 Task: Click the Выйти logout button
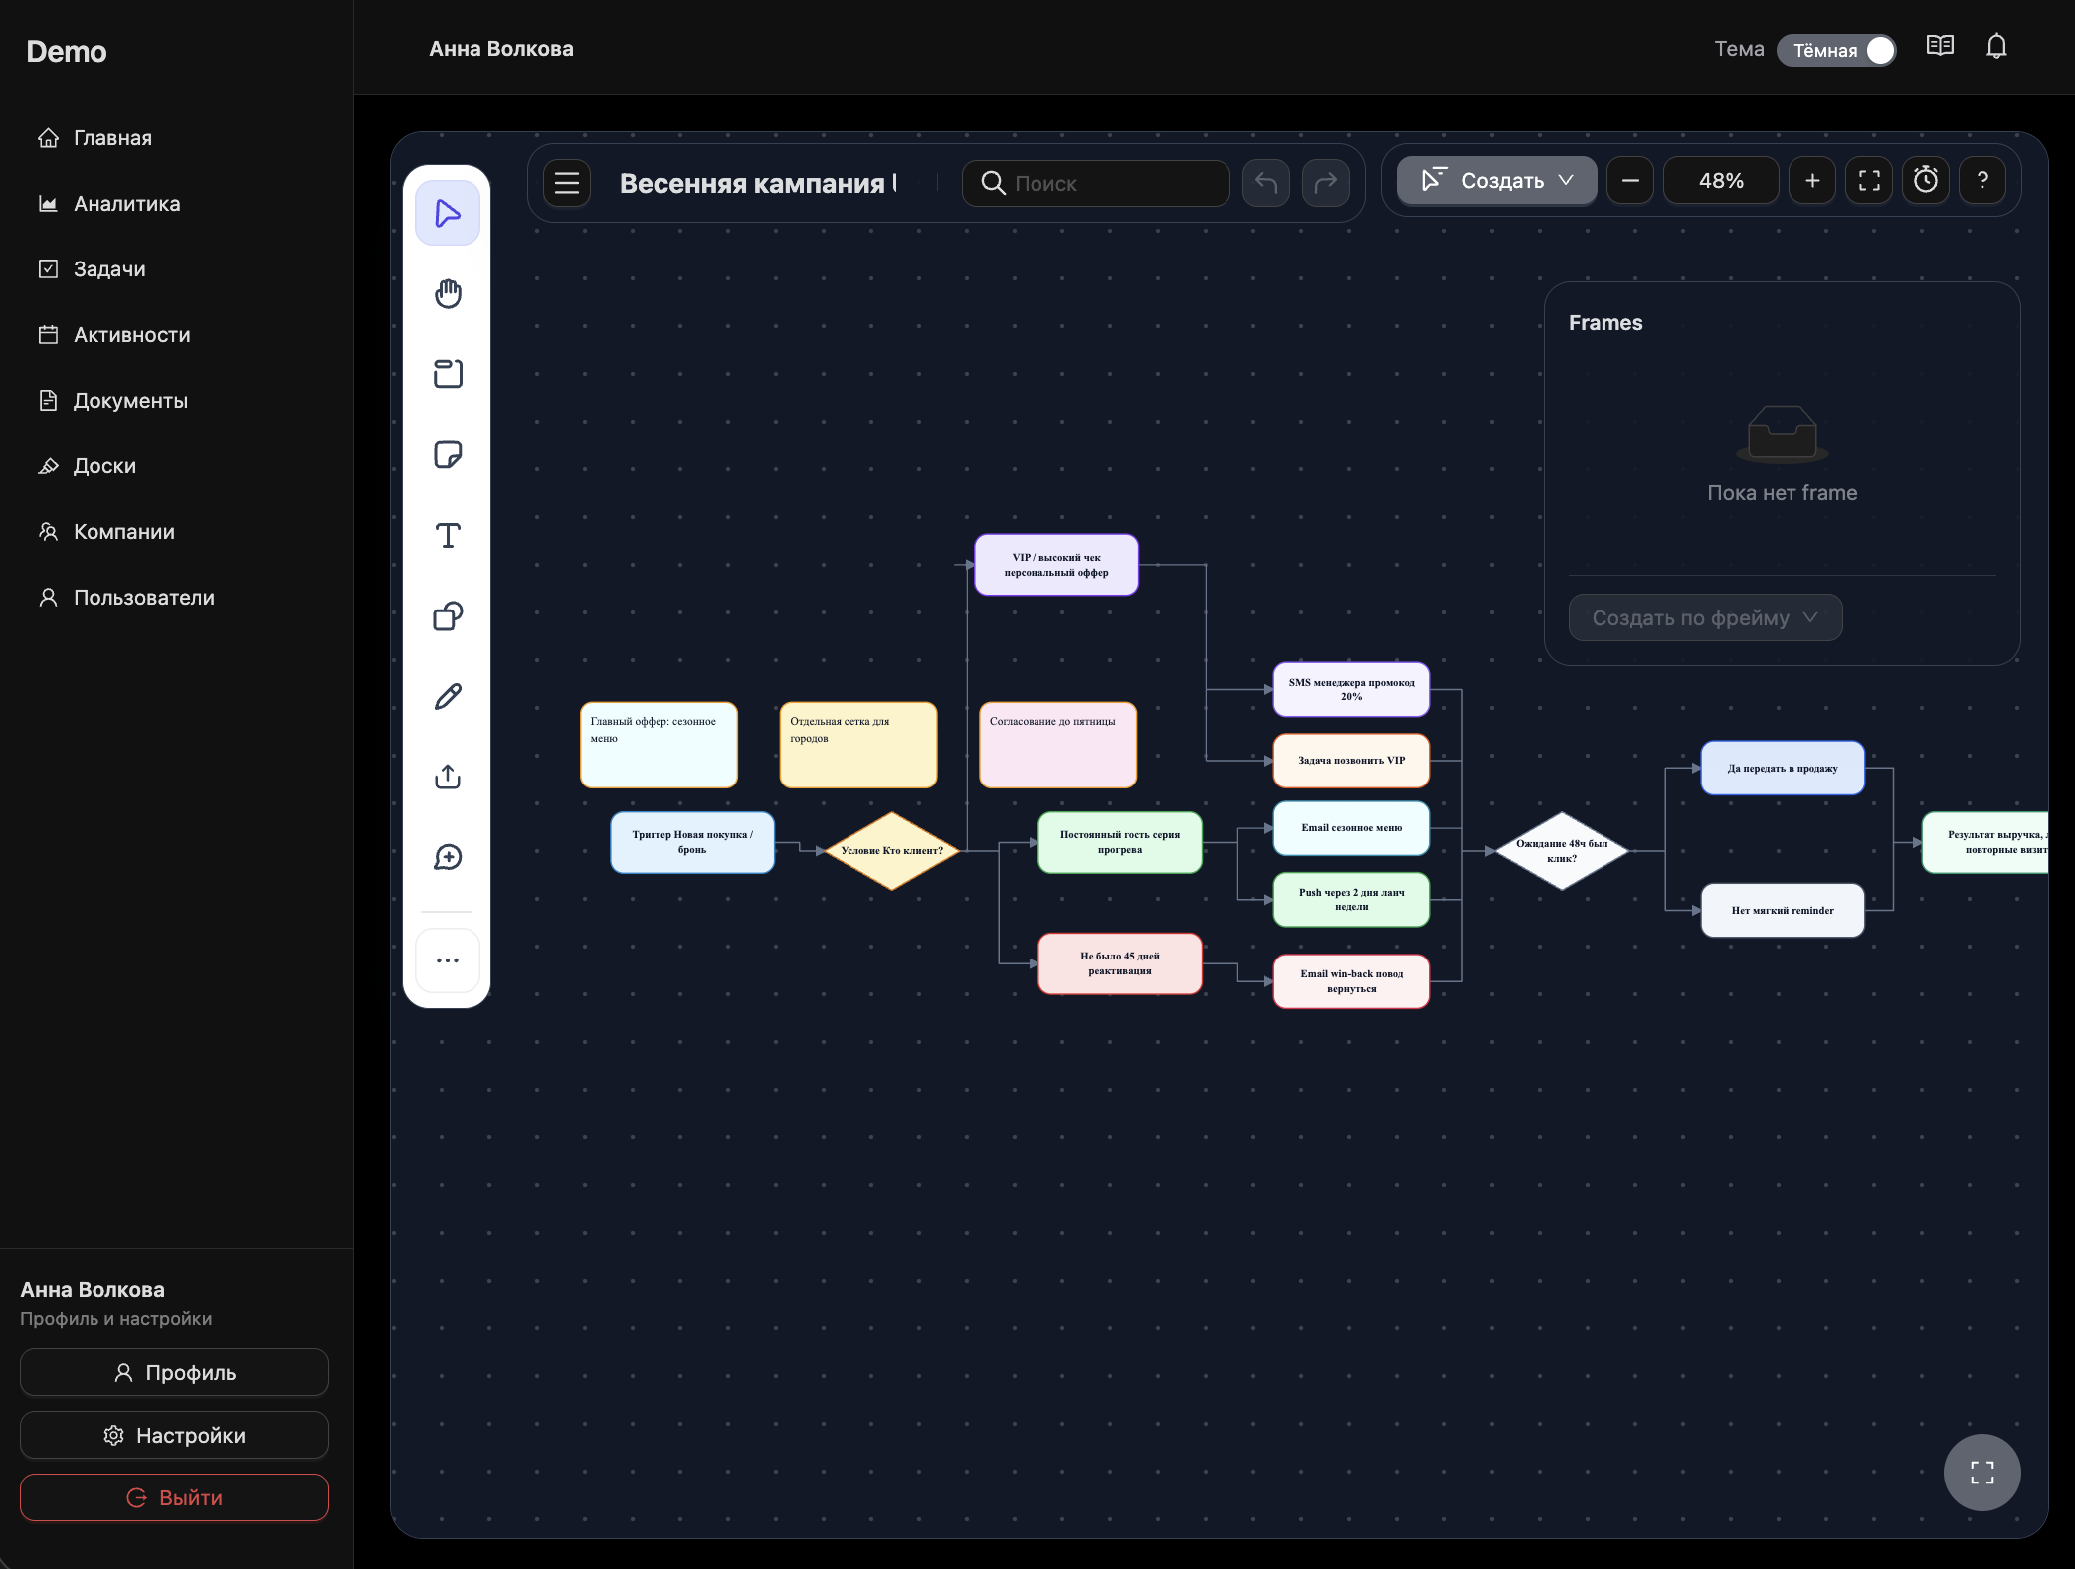[174, 1497]
